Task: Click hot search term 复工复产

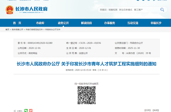Action: (138, 10)
